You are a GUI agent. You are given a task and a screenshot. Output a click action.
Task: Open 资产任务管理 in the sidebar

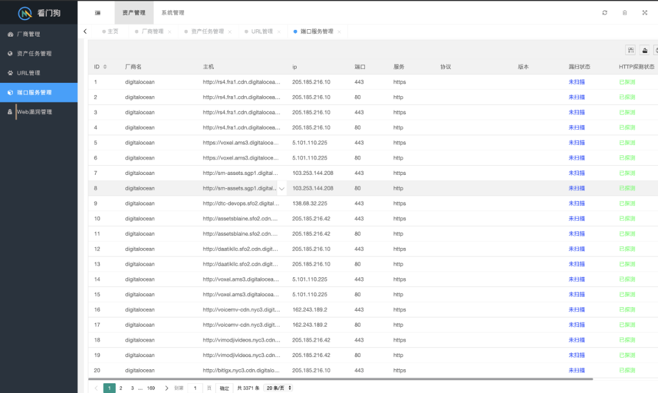[38, 54]
